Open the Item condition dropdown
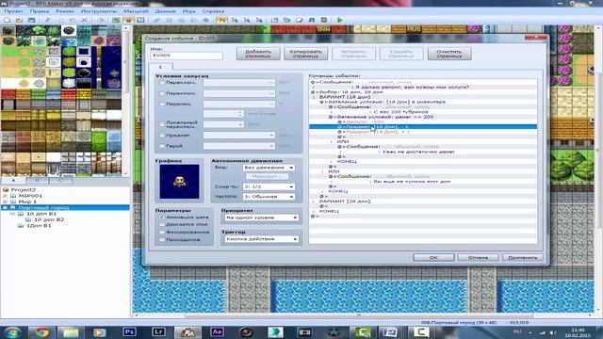 239,136
